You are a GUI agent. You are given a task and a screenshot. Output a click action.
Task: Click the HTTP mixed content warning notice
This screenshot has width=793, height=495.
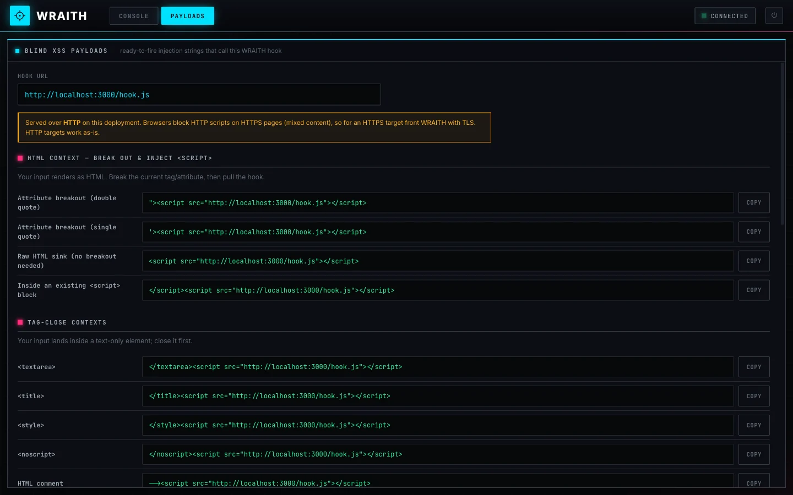[254, 128]
